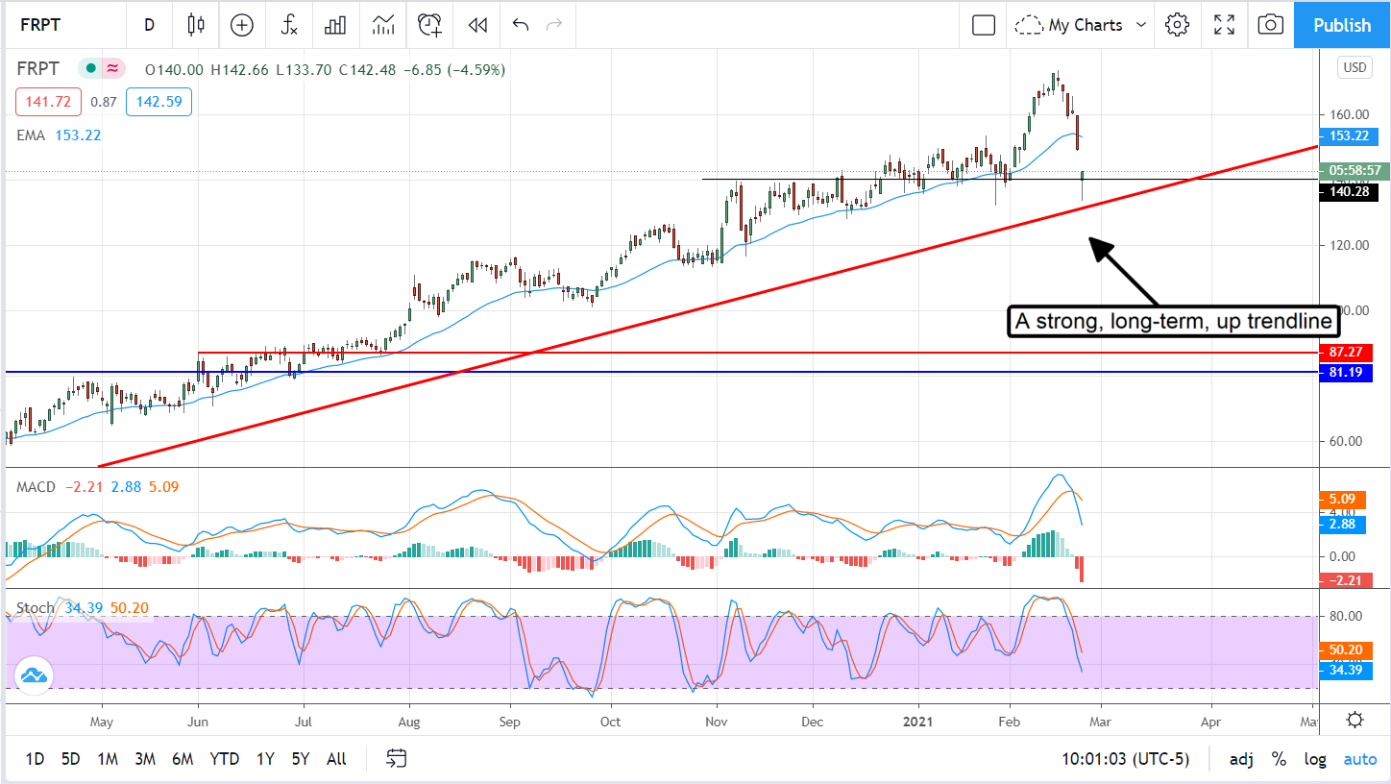This screenshot has width=1391, height=784.
Task: Open the Indicators fx menu
Action: [289, 25]
